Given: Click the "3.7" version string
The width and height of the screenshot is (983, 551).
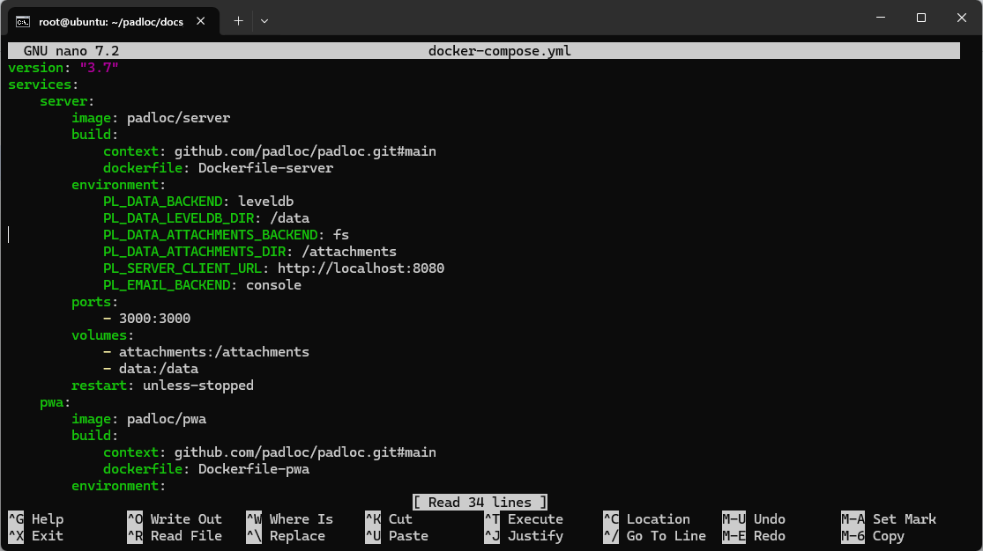Looking at the screenshot, I should 99,68.
